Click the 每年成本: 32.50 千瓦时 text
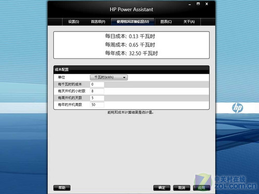The height and width of the screenshot is (194, 259). point(132,53)
